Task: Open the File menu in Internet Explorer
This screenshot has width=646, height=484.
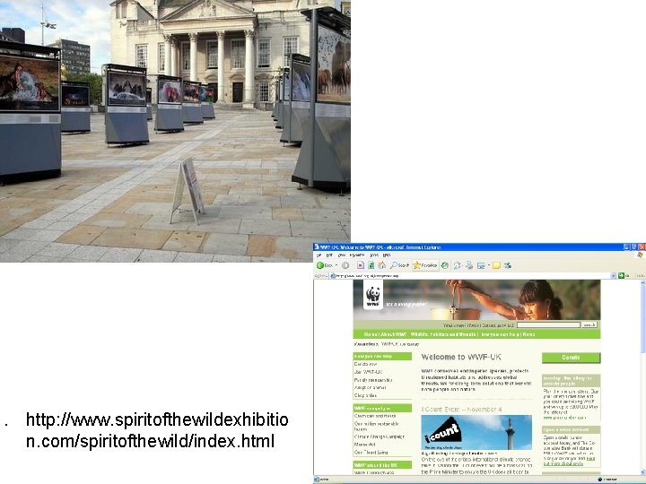Action: click(318, 255)
